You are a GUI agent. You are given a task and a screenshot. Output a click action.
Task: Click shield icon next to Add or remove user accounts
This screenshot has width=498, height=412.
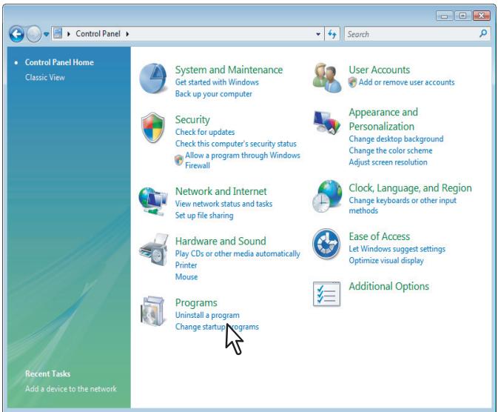352,82
